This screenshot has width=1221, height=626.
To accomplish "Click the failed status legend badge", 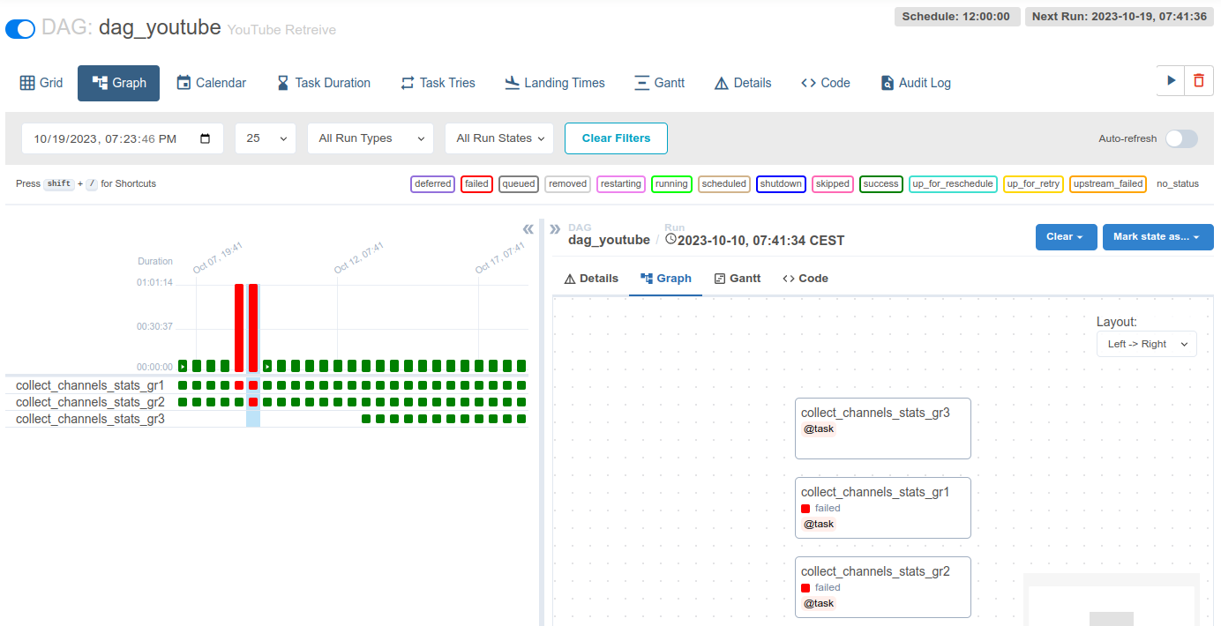I will pos(476,184).
